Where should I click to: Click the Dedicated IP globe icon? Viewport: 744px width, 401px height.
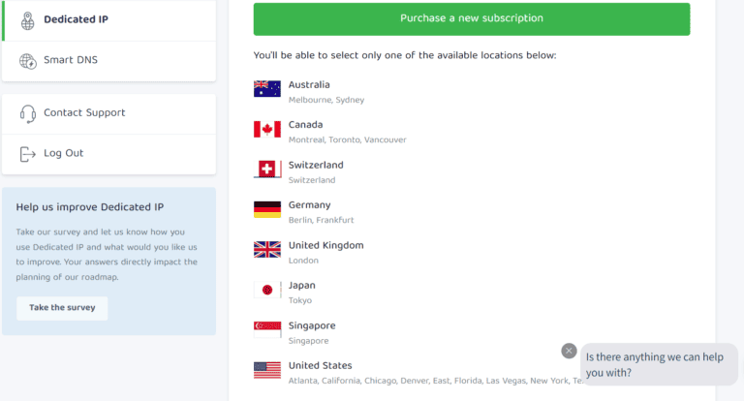(27, 19)
